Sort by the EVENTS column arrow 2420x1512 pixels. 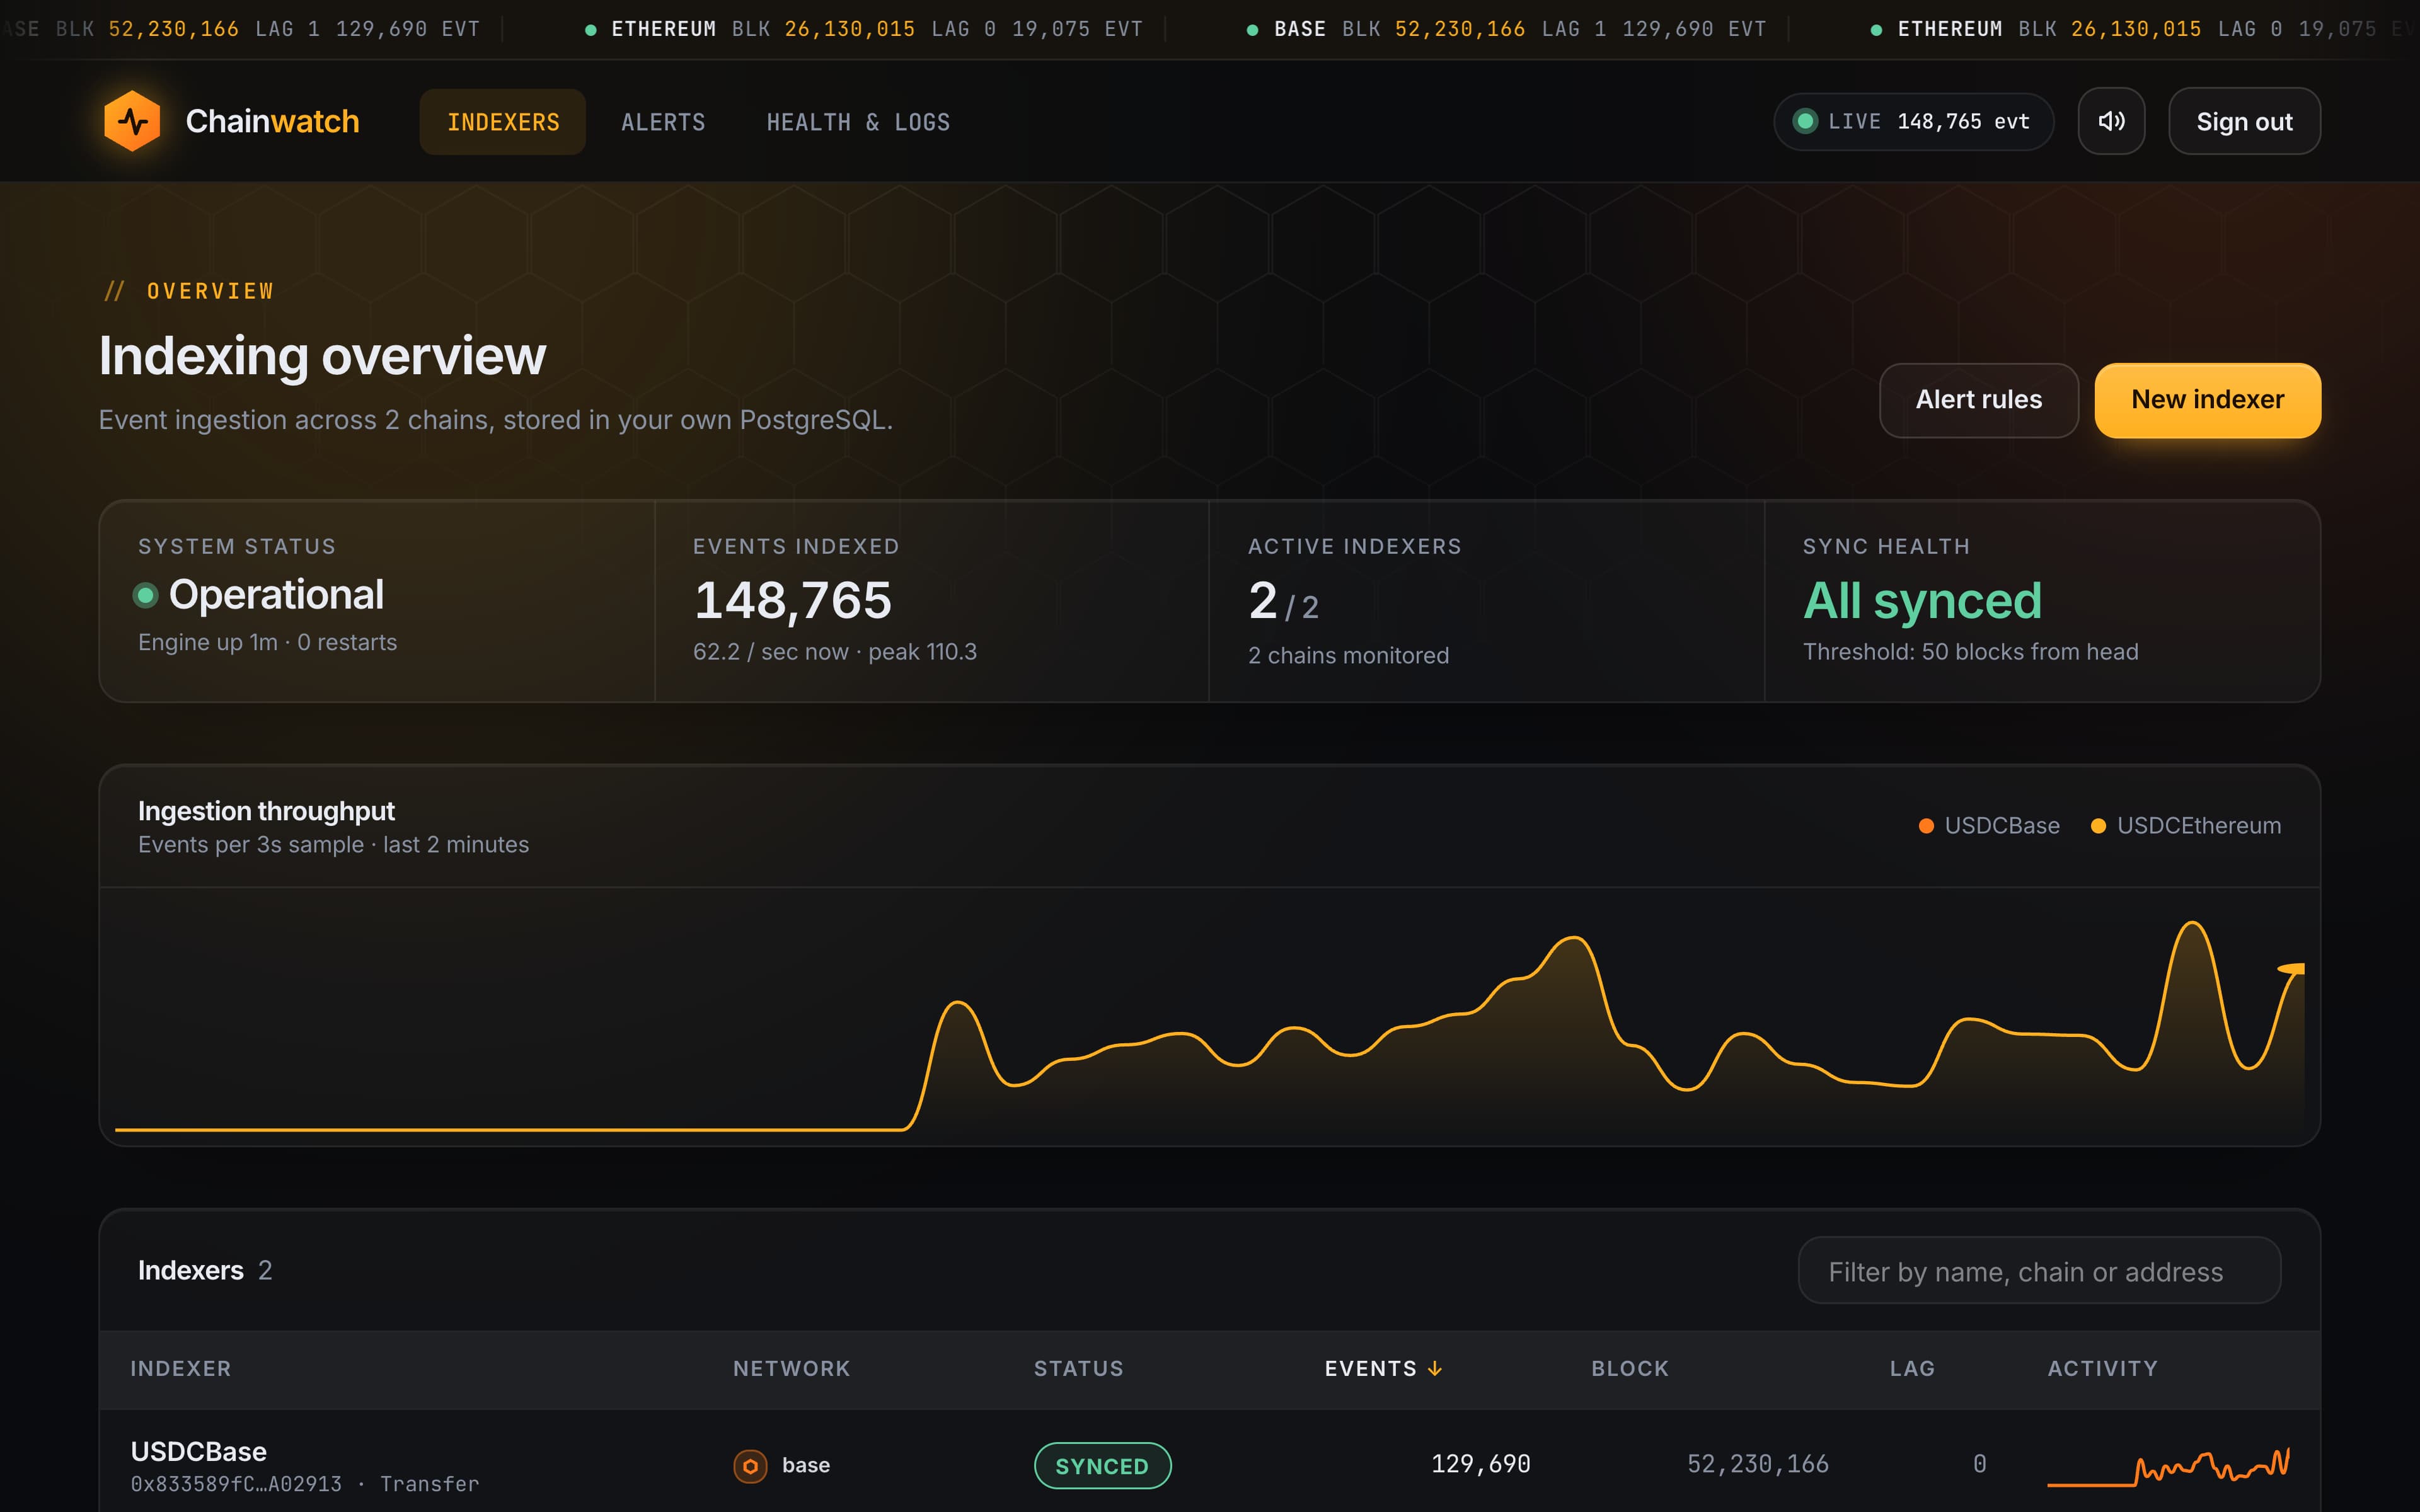[x=1435, y=1368]
